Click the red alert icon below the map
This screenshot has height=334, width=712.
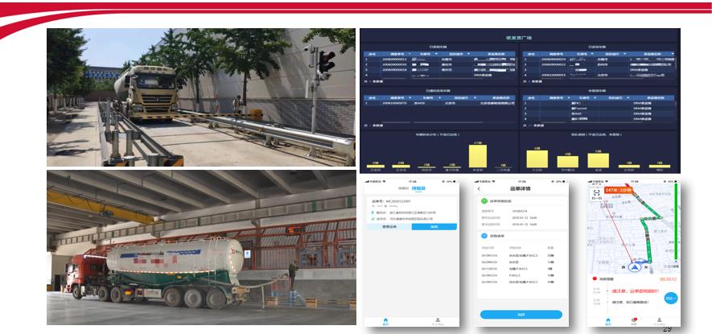point(595,279)
